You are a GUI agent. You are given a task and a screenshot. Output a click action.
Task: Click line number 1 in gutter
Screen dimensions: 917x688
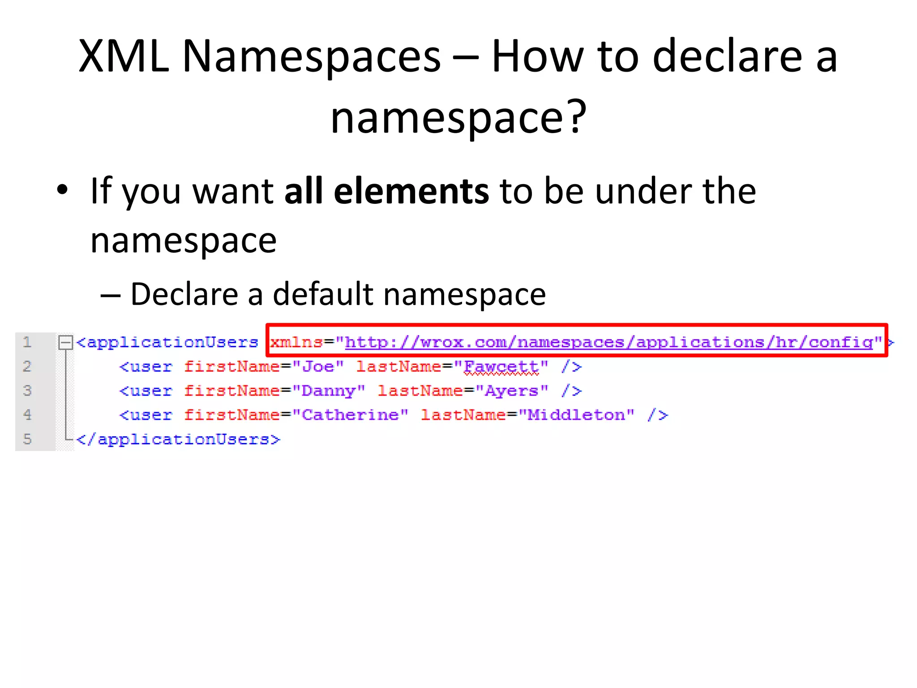pos(27,342)
